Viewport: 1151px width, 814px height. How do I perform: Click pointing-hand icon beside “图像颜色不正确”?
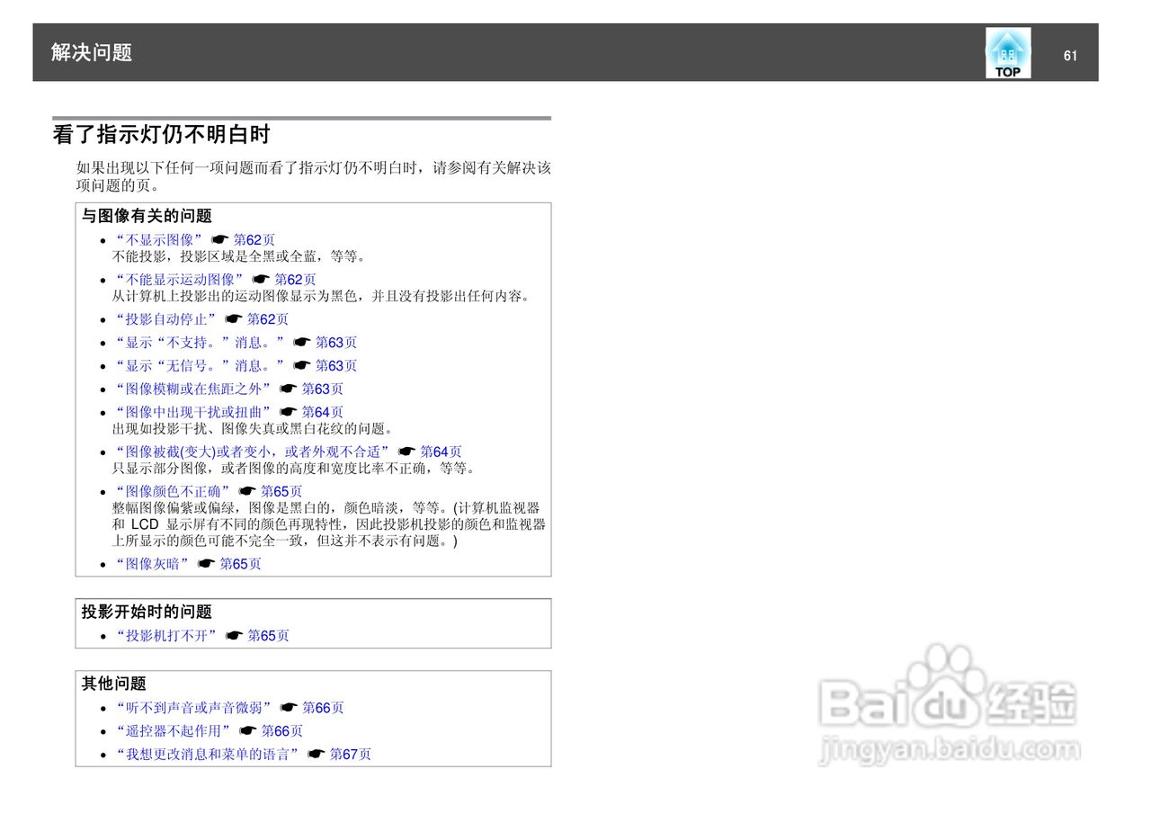pos(247,492)
